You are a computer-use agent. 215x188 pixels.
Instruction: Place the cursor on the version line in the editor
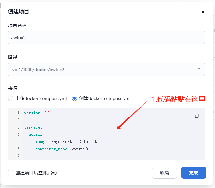(38, 113)
